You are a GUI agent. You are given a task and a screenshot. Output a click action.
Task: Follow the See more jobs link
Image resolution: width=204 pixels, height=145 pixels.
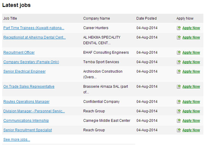point(17,139)
